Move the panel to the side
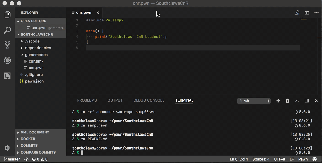The image size is (322, 163). coord(307,101)
